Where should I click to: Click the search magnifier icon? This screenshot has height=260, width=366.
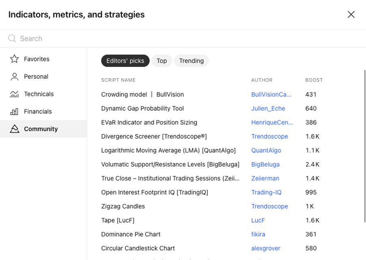[12, 39]
